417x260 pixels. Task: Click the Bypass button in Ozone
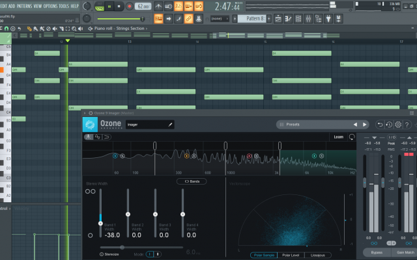tap(377, 252)
